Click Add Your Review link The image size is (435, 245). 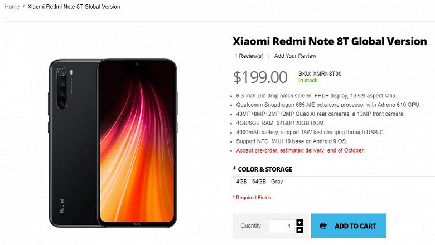pos(295,56)
